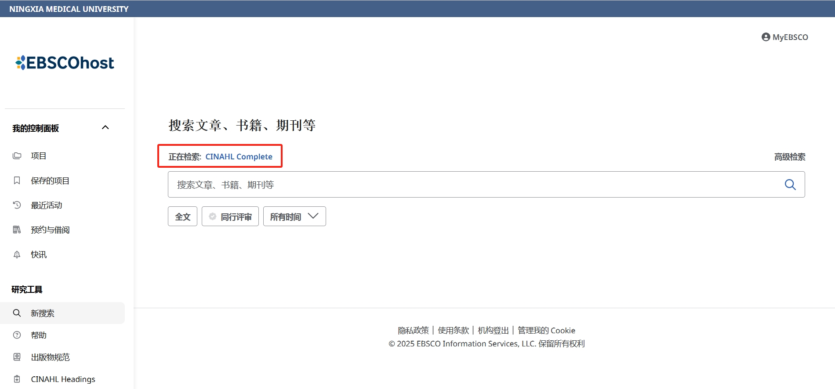
Task: Click the magnifier search icon in search box
Action: pos(790,184)
